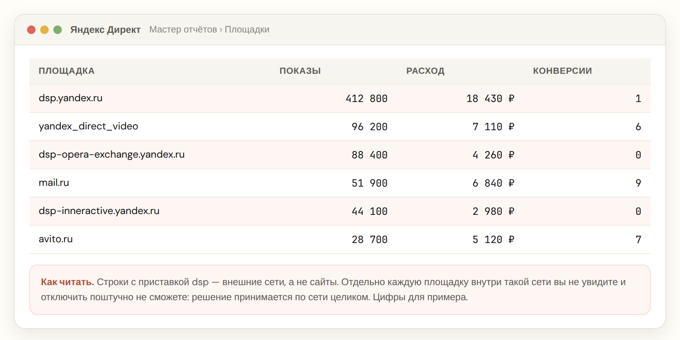Click spend value 6 840 ₽
This screenshot has height=340, width=680.
pyautogui.click(x=493, y=183)
